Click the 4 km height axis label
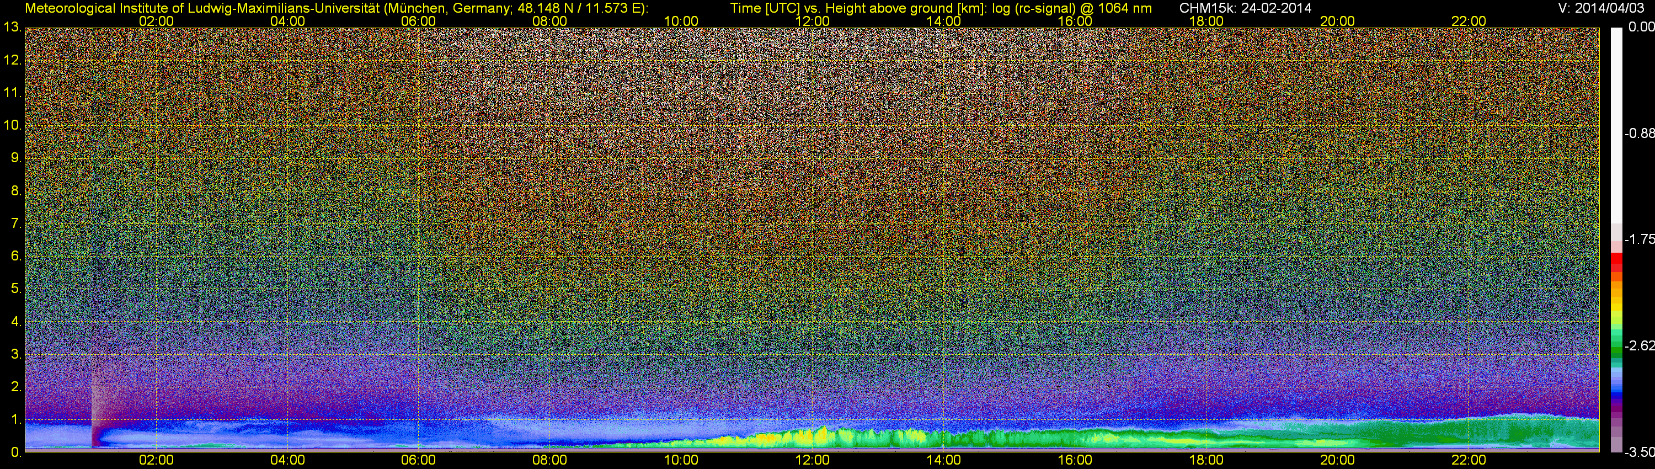The height and width of the screenshot is (469, 1655). point(16,321)
